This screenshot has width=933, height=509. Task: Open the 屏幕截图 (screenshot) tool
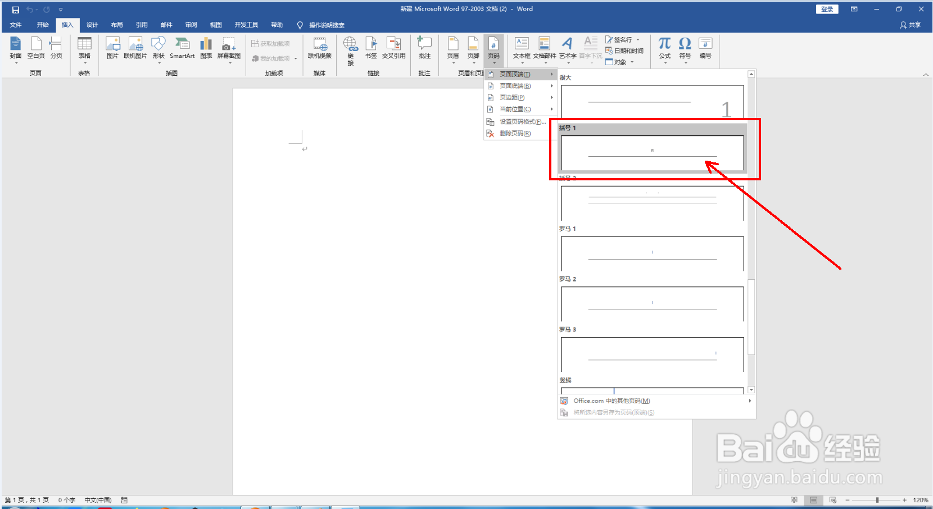(229, 49)
